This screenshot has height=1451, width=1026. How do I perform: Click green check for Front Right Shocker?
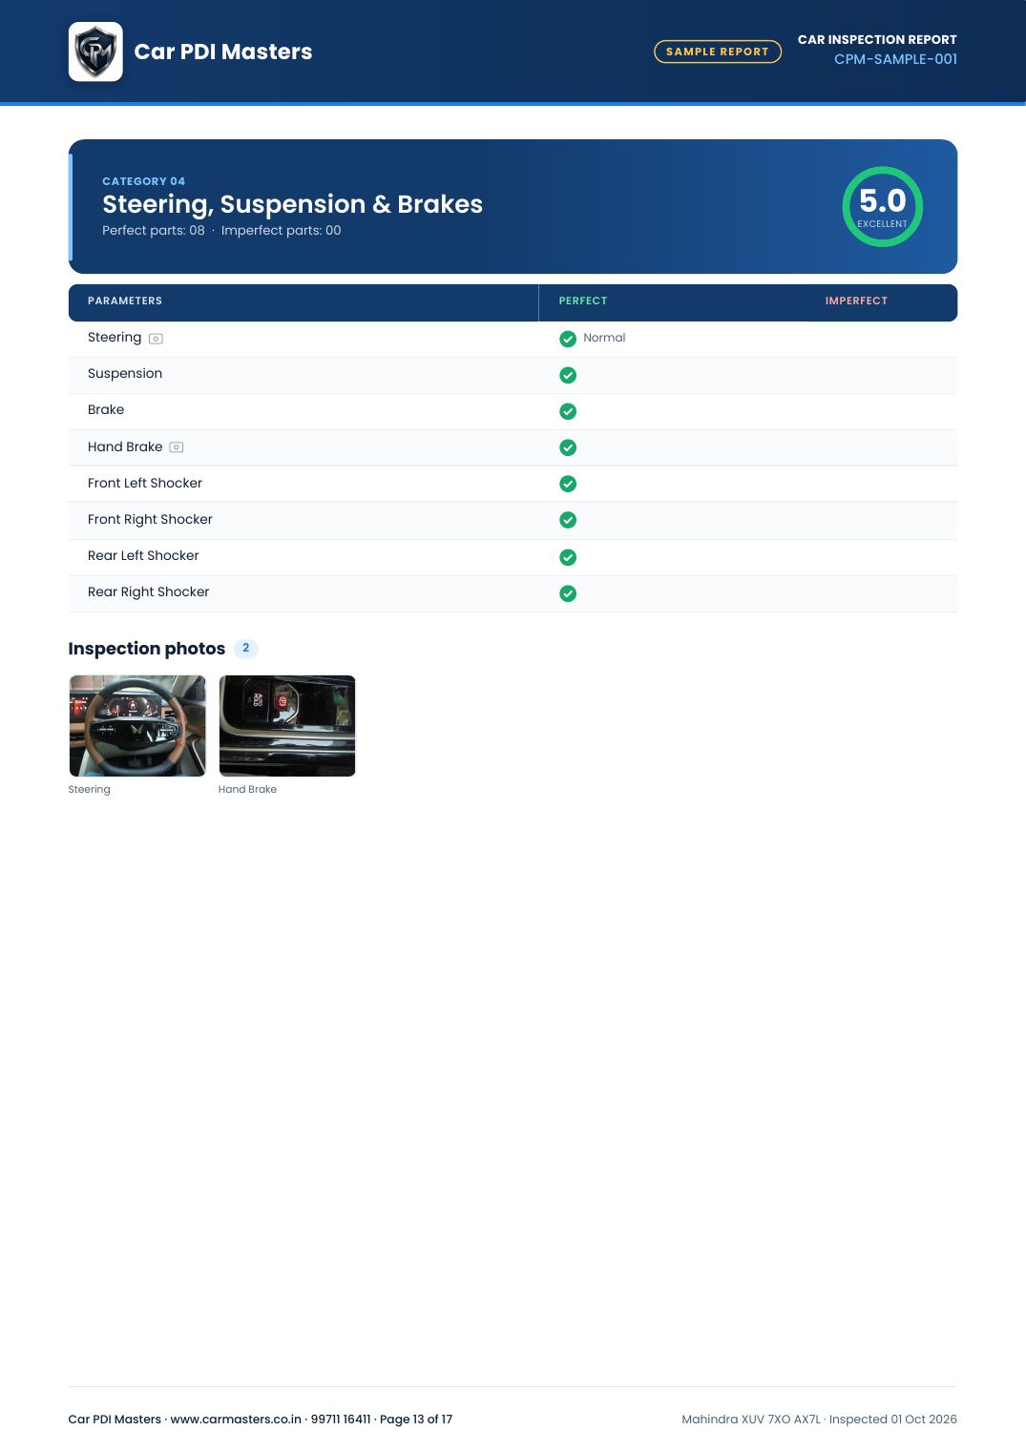pos(568,520)
